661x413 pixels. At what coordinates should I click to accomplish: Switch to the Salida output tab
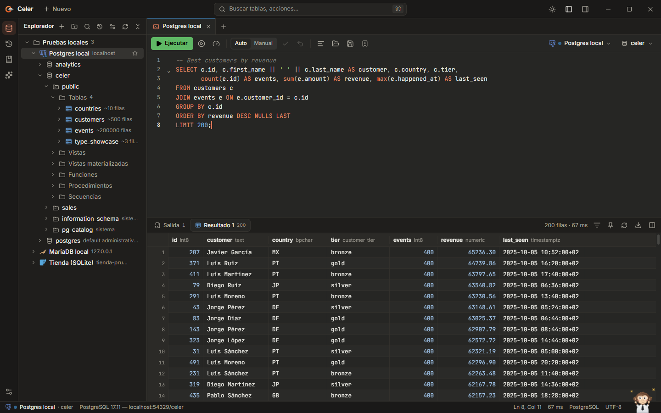170,225
